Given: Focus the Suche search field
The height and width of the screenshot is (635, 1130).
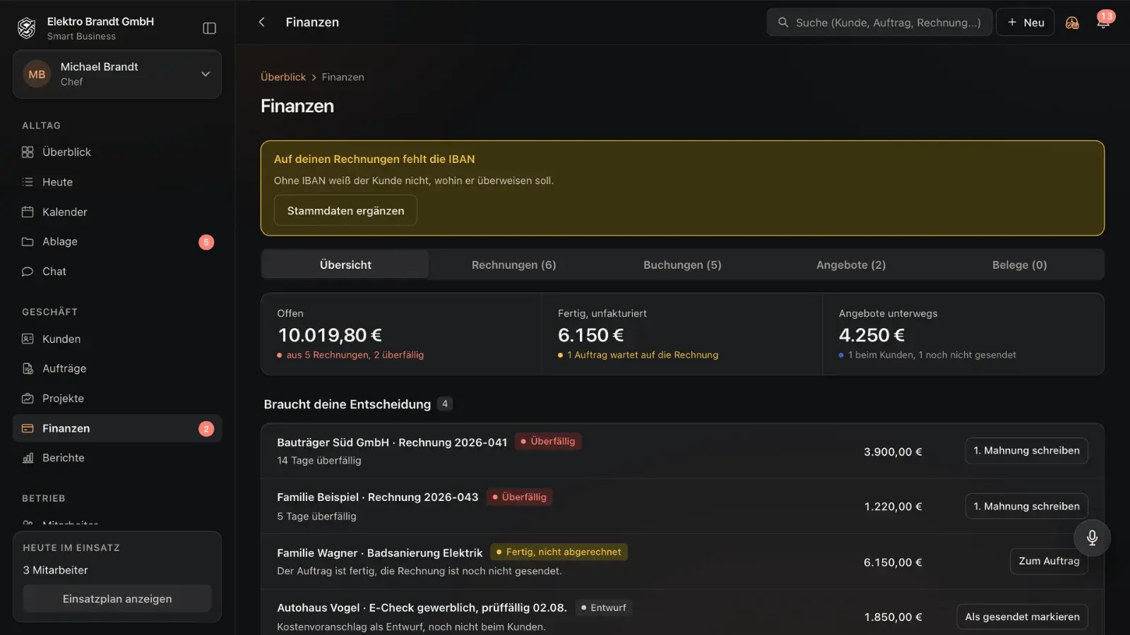Looking at the screenshot, I should pos(879,23).
